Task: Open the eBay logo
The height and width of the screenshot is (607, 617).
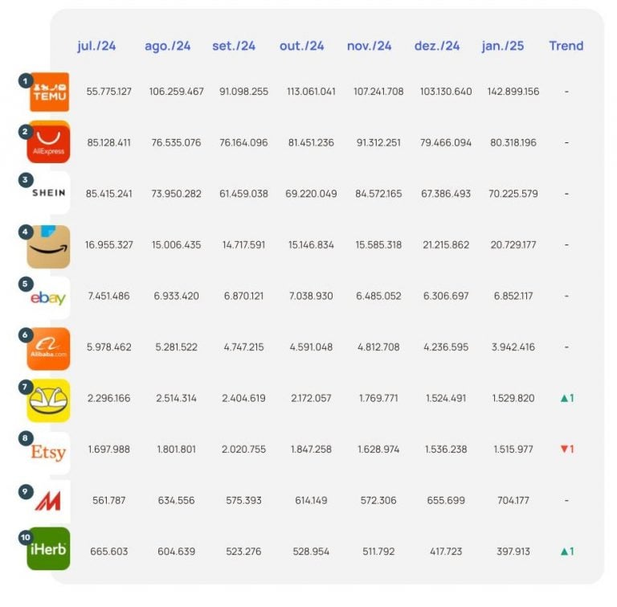Action: [x=49, y=297]
